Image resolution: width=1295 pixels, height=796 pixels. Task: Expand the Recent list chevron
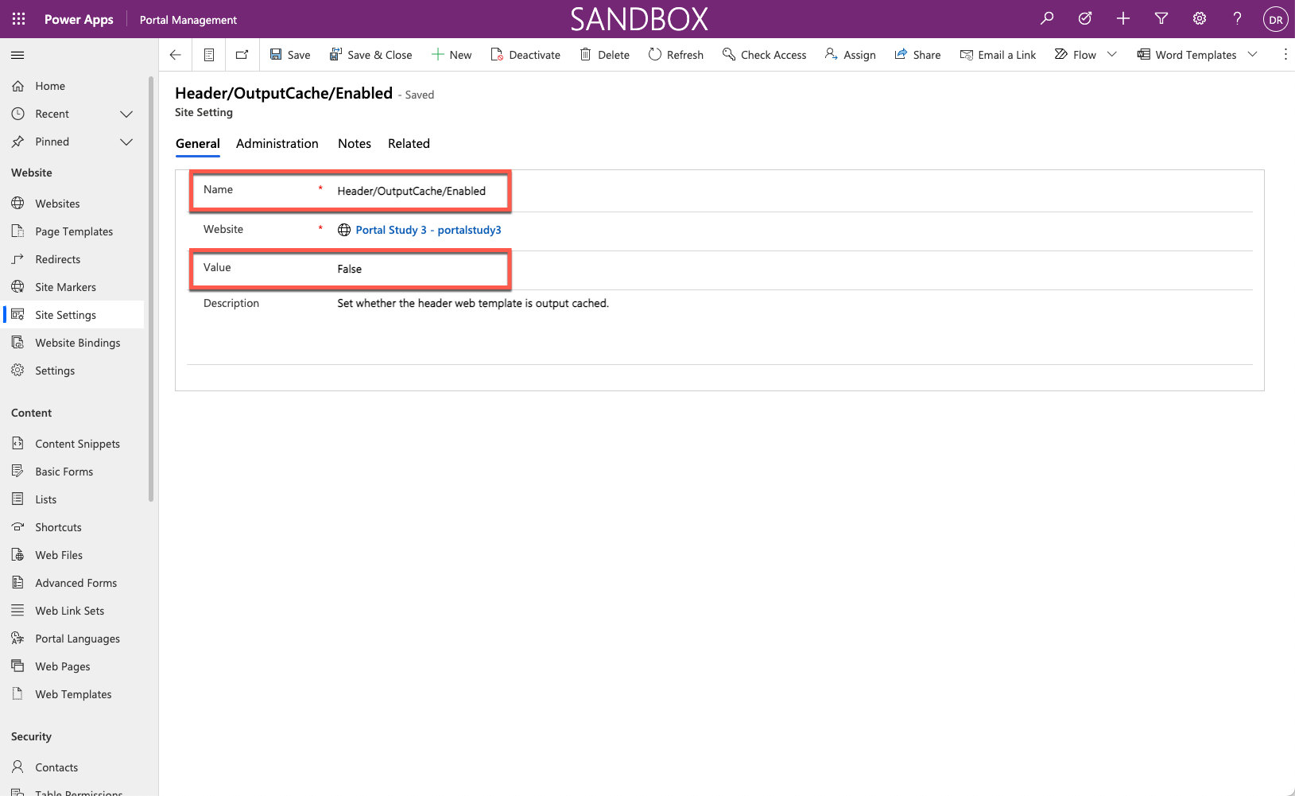(126, 114)
